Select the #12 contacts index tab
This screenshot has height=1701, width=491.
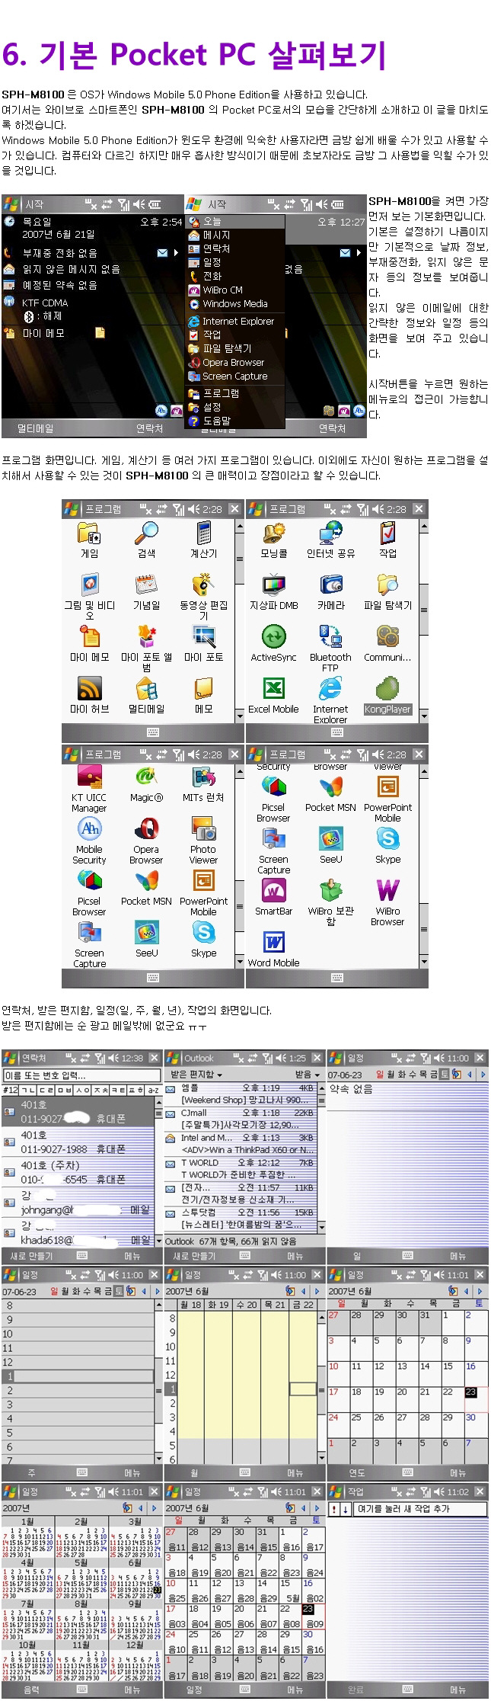point(10,1090)
